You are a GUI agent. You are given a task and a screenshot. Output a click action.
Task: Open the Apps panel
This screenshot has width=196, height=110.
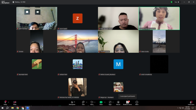(110, 103)
